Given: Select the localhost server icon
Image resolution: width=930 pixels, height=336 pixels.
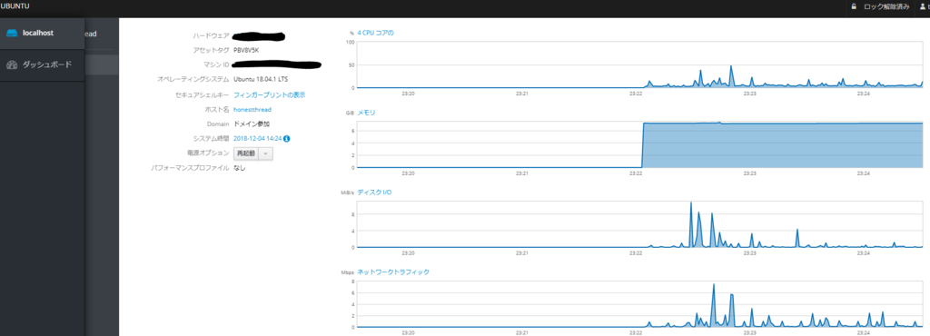Looking at the screenshot, I should [x=11, y=34].
